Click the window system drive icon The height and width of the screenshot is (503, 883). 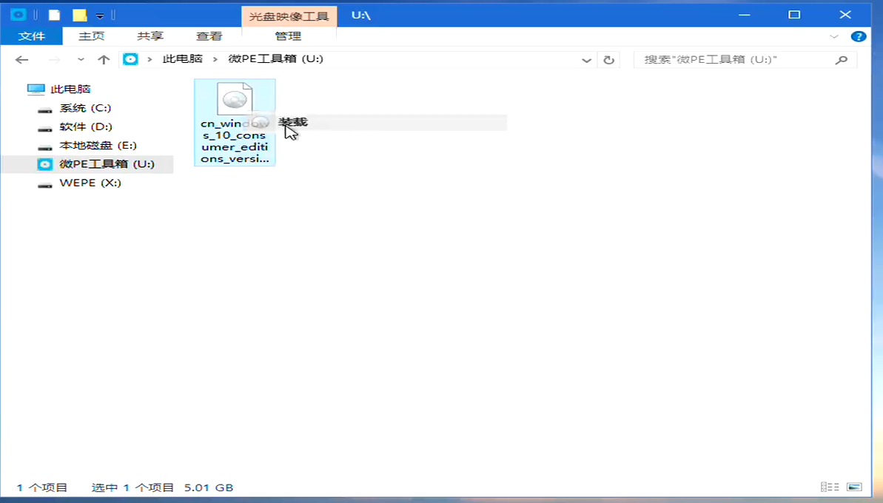pyautogui.click(x=18, y=16)
